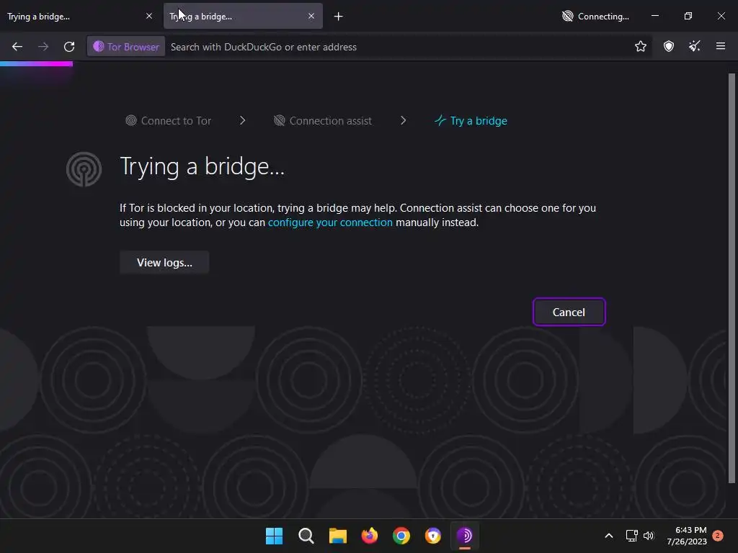The image size is (738, 553).
Task: Click the page vertical scrollbar
Action: tap(732, 277)
